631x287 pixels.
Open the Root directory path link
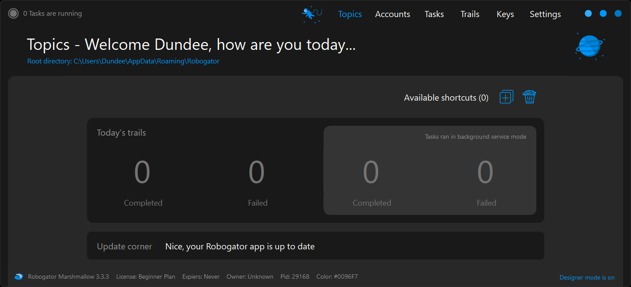123,61
